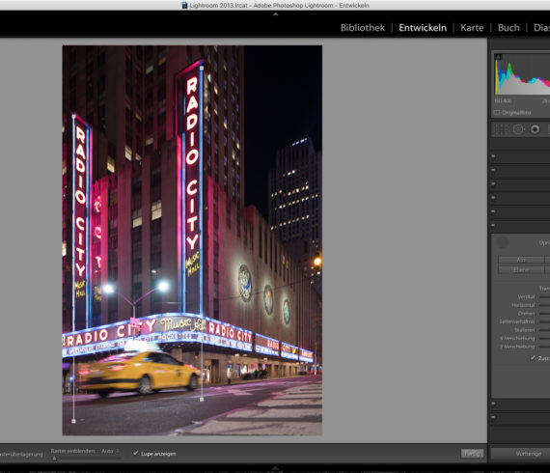Click the top handle of right guide line
Image resolution: width=550 pixels, height=473 pixels.
(x=201, y=68)
